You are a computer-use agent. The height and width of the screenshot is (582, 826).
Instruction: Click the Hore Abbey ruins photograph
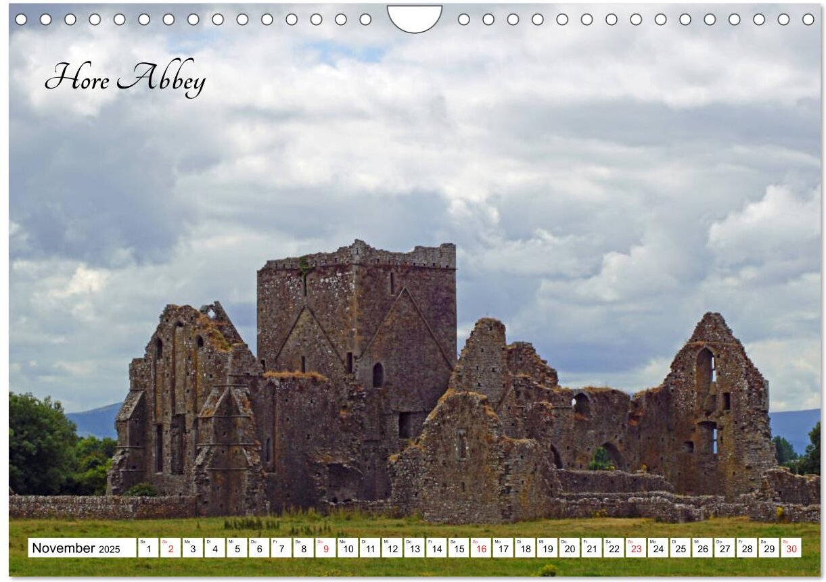pos(414,291)
